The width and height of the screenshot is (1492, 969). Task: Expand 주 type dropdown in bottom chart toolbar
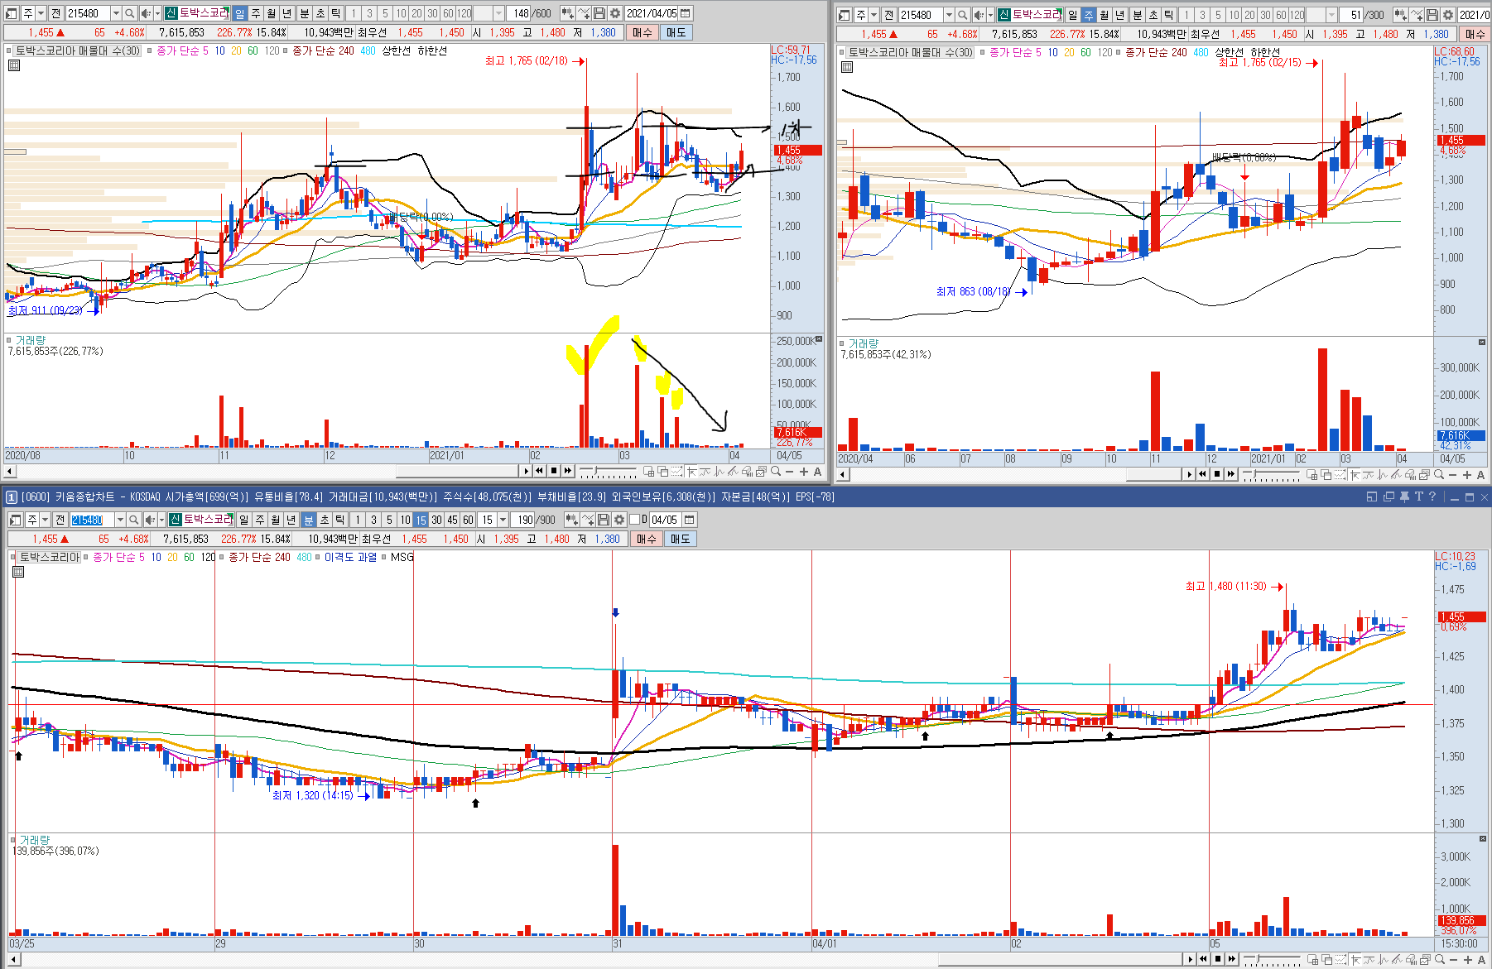[x=44, y=520]
